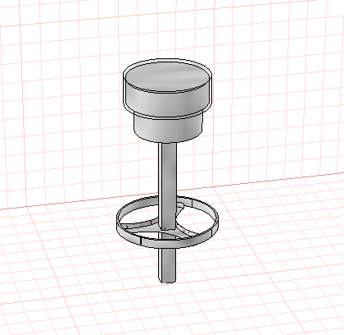Click the right wall grid behind the stool
Image resolution: width=344 pixels, height=335 pixels.
tap(273, 96)
